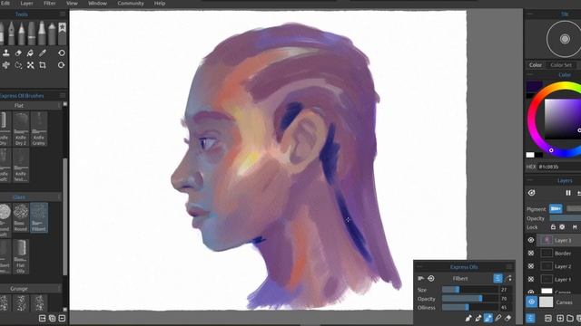
Task: Choose the highlighted Filbert brush preset
Action: pyautogui.click(x=39, y=217)
